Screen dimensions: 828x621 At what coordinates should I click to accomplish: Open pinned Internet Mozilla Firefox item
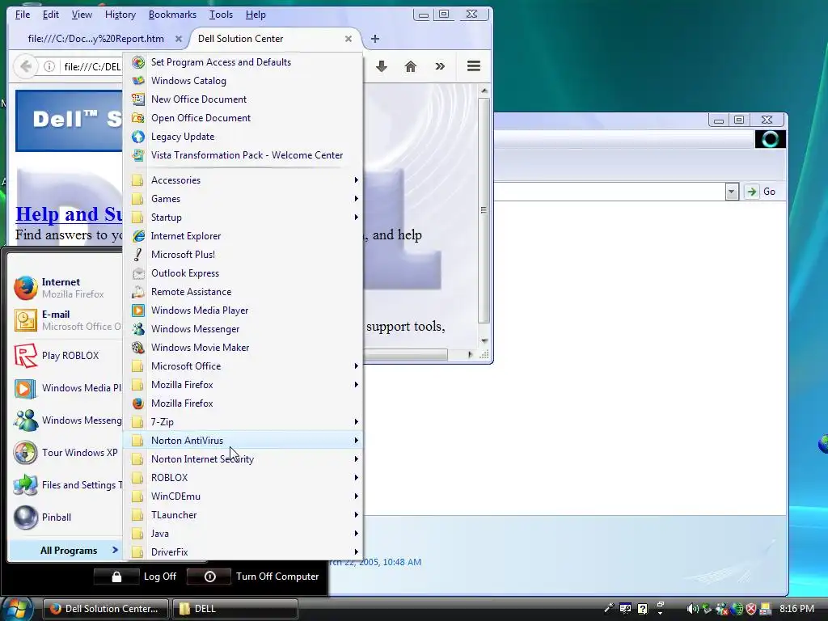66,288
